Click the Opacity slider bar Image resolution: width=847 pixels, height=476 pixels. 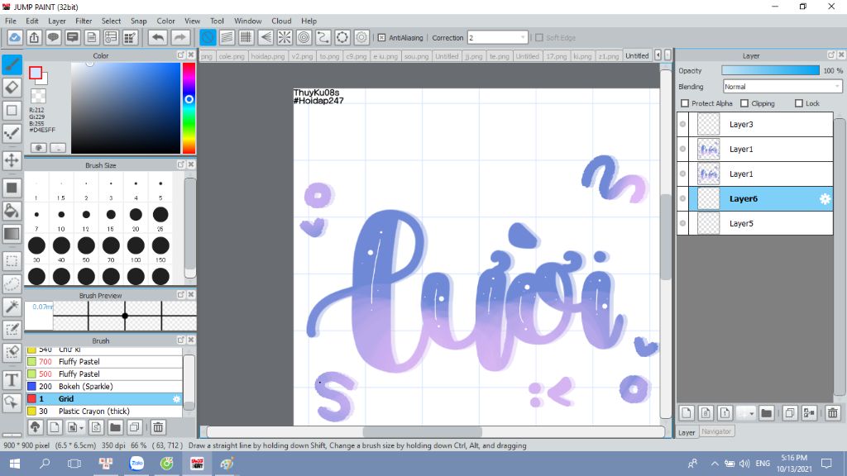click(770, 70)
